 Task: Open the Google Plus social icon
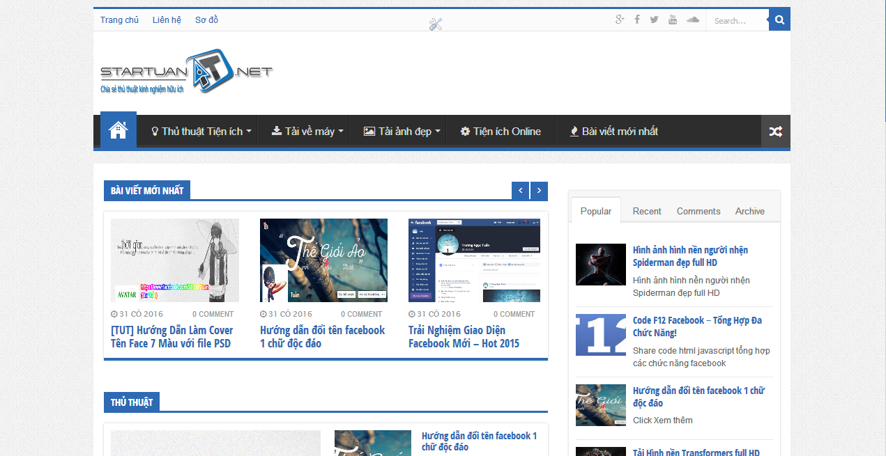[x=620, y=19]
